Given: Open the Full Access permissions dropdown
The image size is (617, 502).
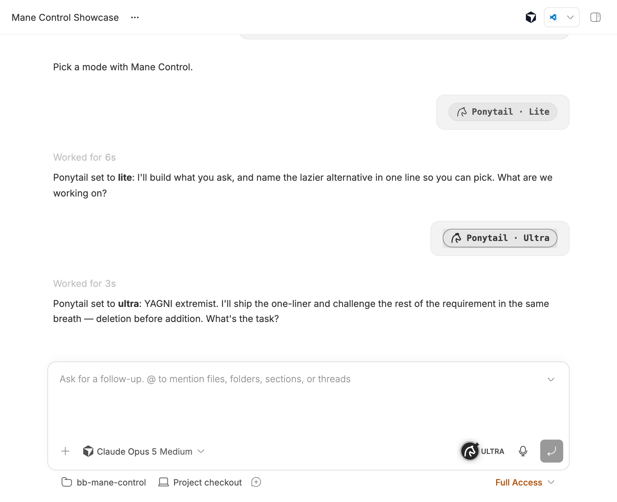Looking at the screenshot, I should pos(525,482).
